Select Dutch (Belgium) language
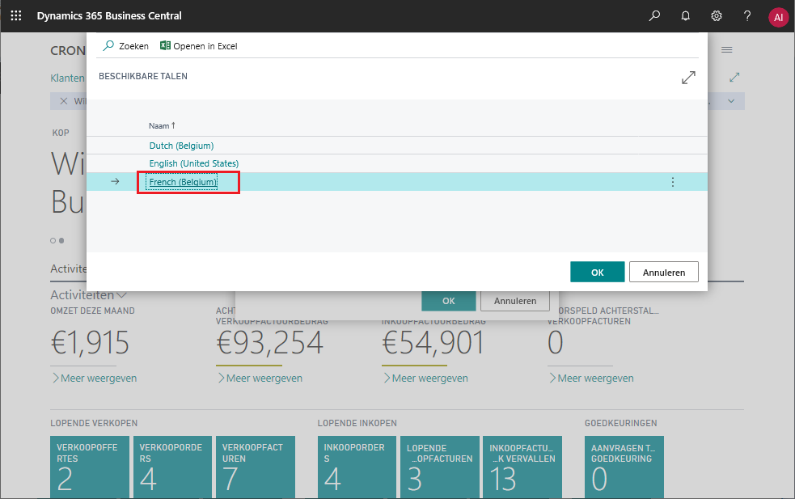 point(181,146)
